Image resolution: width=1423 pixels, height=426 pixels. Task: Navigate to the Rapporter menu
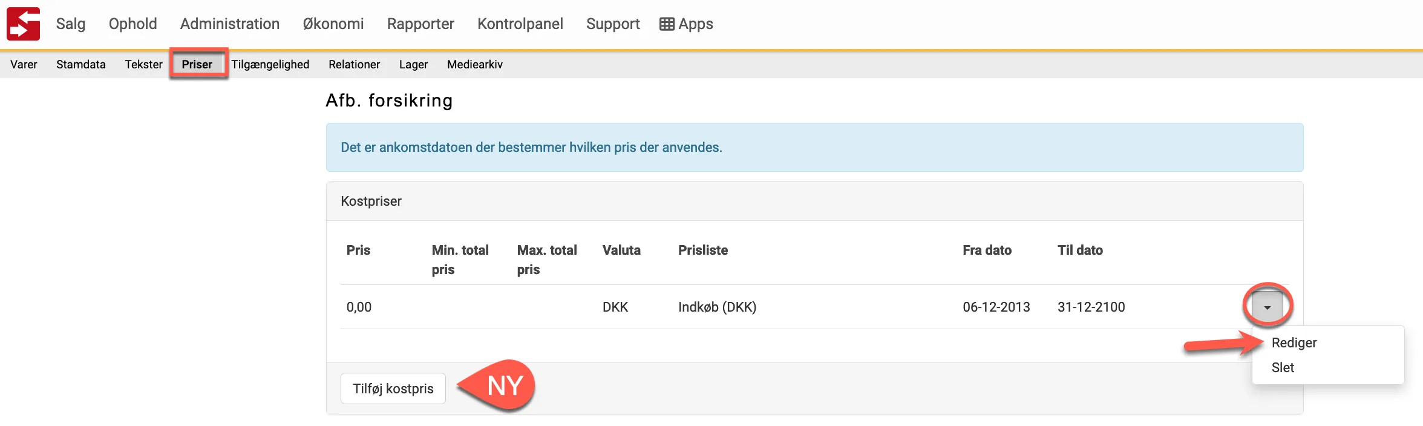pos(420,24)
